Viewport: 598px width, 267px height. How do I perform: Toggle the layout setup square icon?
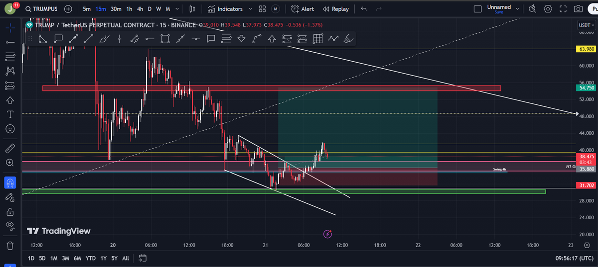pyautogui.click(x=478, y=9)
